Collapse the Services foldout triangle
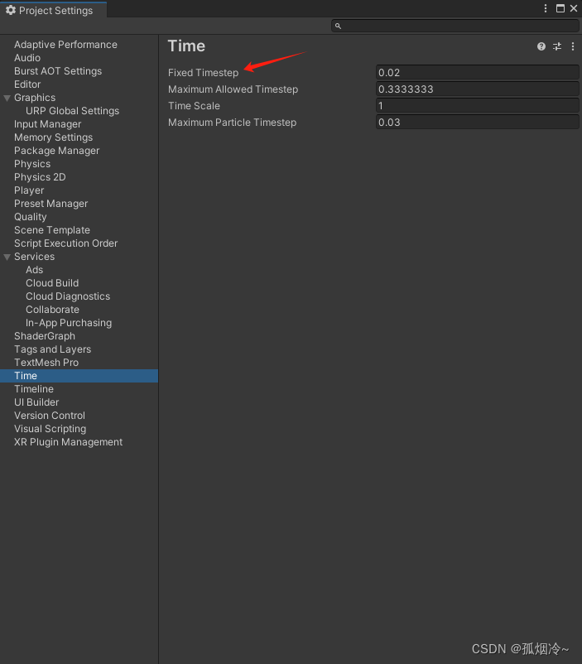582x664 pixels. tap(7, 256)
